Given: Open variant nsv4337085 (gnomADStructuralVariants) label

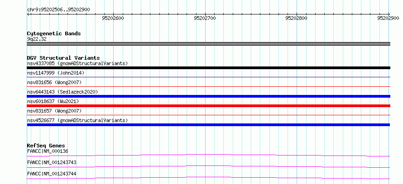Looking at the screenshot, I should [77, 63].
